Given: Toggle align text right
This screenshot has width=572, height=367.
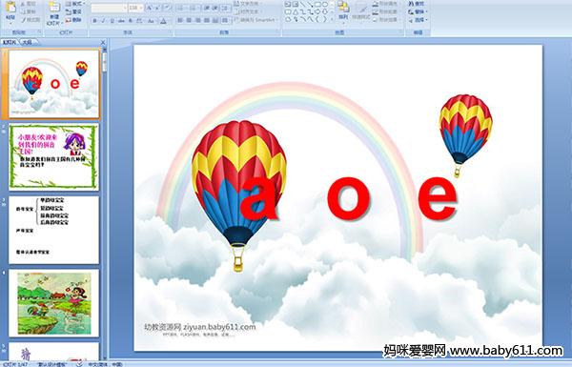Looking at the screenshot, I should point(197,20).
